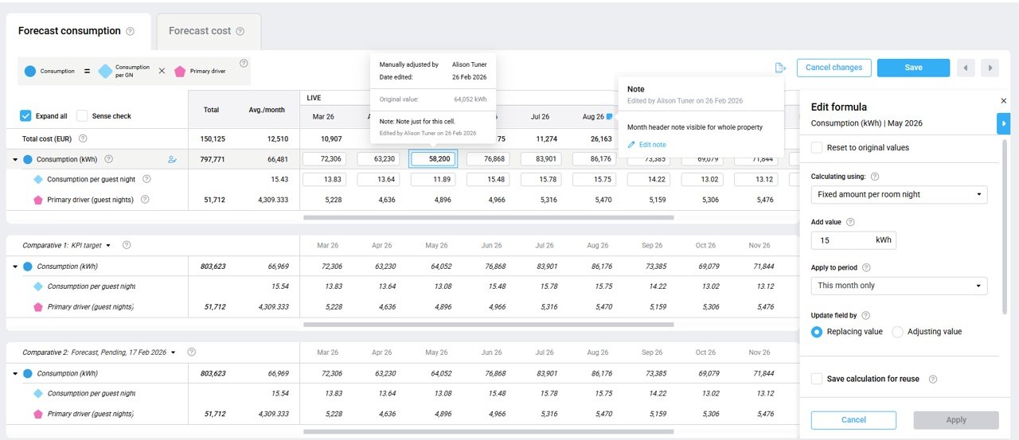Click the Consumption per GN diamond icon in legend
The height and width of the screenshot is (440, 1019).
[105, 71]
